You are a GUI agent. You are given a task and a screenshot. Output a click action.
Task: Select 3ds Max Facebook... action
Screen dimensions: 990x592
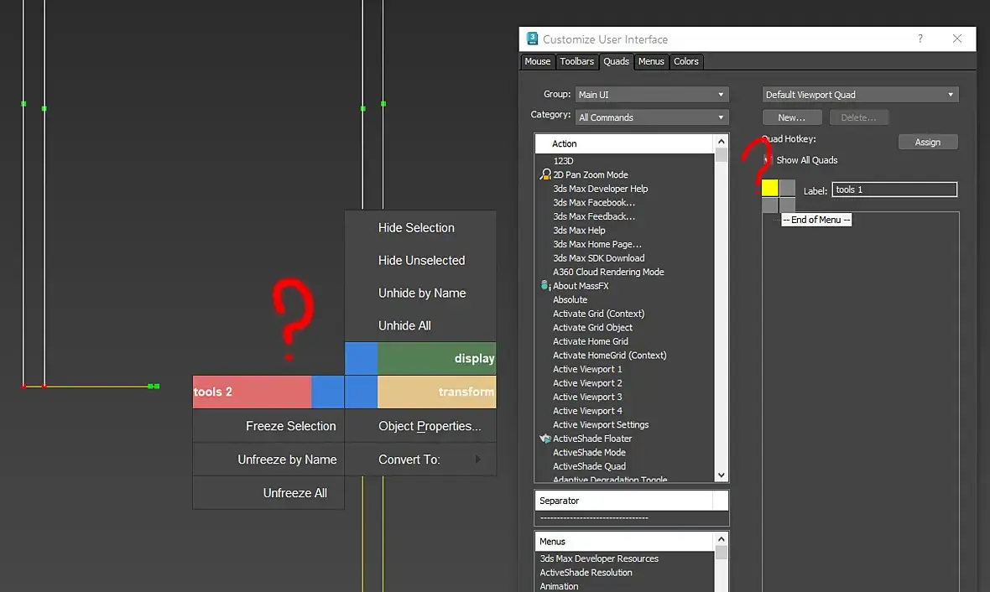click(x=594, y=203)
